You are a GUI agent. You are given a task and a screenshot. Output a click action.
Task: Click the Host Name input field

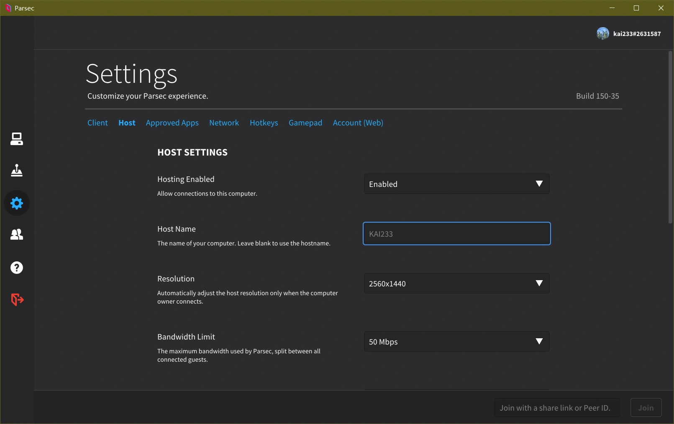pyautogui.click(x=456, y=234)
